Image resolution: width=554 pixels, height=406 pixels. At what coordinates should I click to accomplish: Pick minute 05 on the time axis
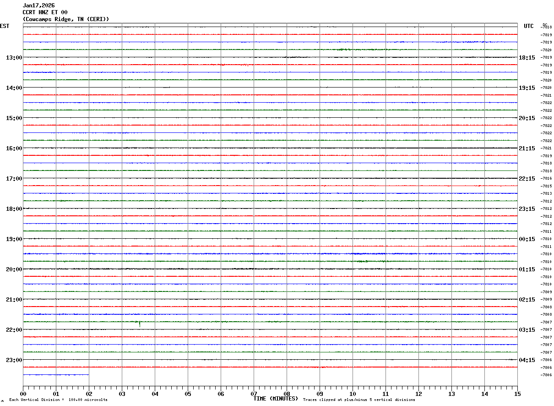[188, 394]
